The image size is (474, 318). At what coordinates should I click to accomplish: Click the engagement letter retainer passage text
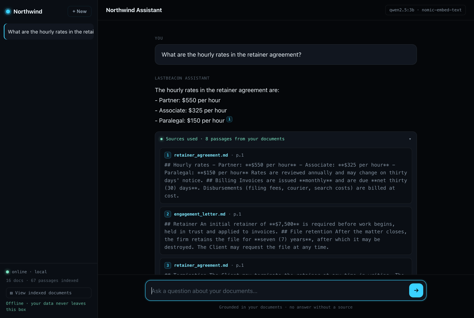286,236
